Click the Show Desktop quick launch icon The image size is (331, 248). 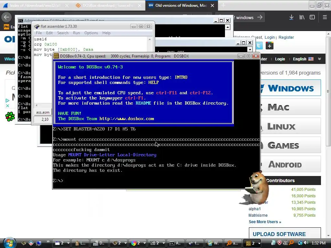39,243
